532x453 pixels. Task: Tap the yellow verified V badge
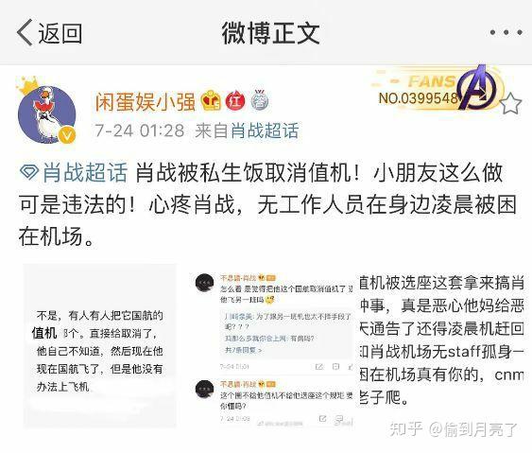click(x=67, y=136)
